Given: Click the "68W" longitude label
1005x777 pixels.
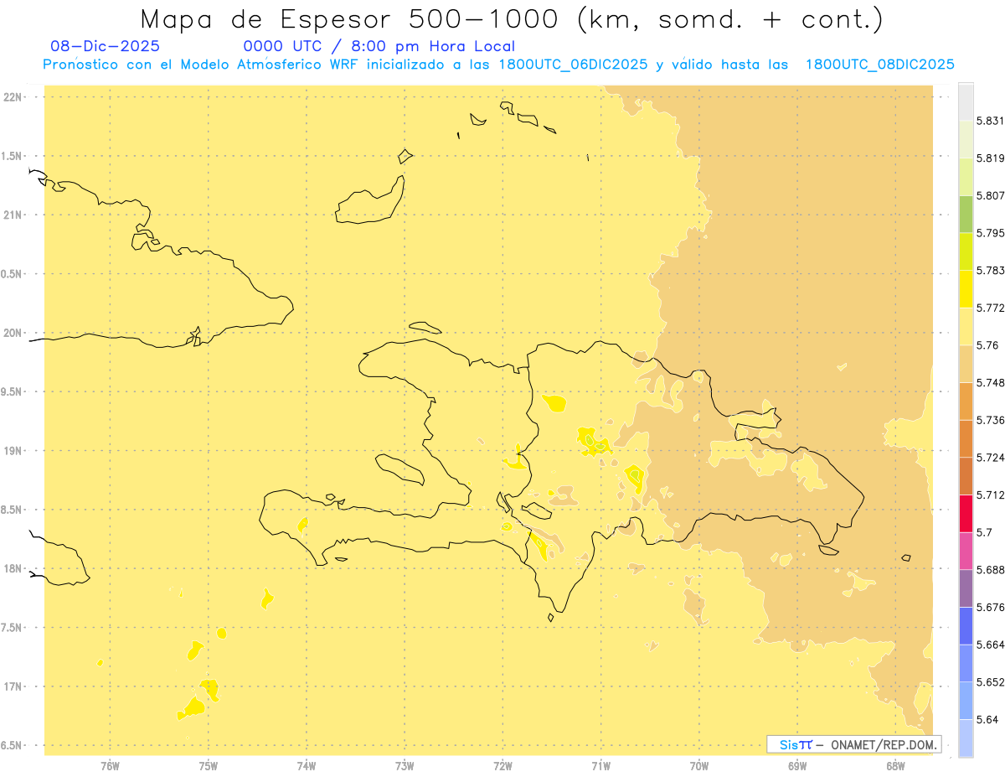Looking at the screenshot, I should (x=895, y=766).
